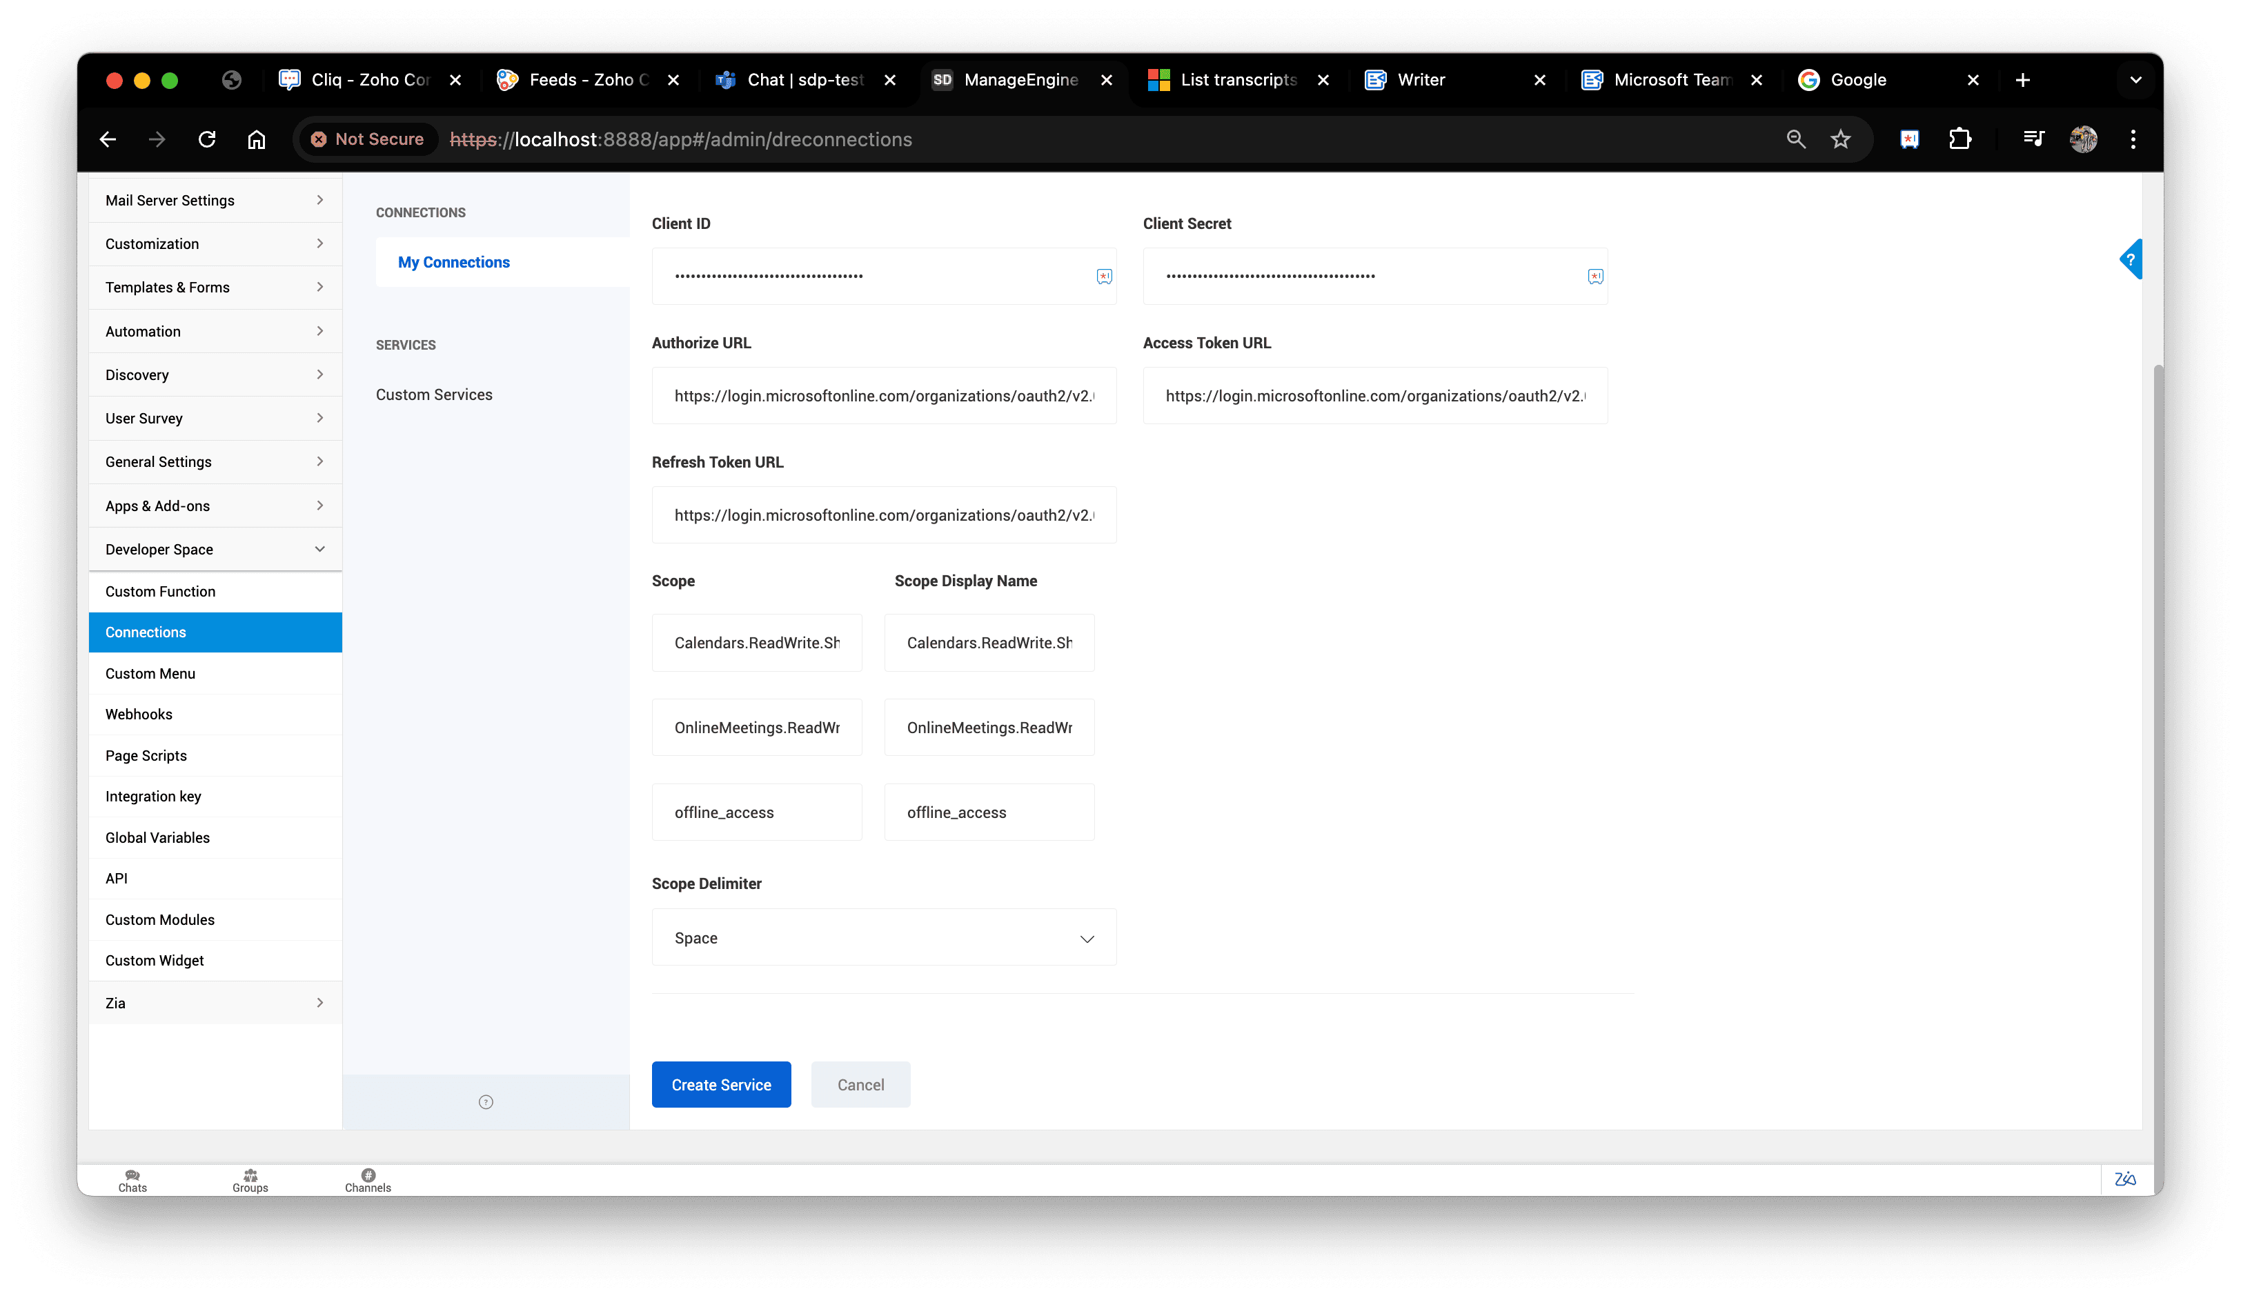This screenshot has height=1298, width=2241.
Task: Click the Authorize URL input field
Action: (883, 396)
